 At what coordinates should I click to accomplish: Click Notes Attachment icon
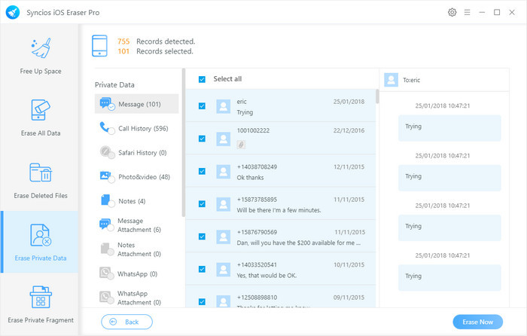tap(107, 249)
